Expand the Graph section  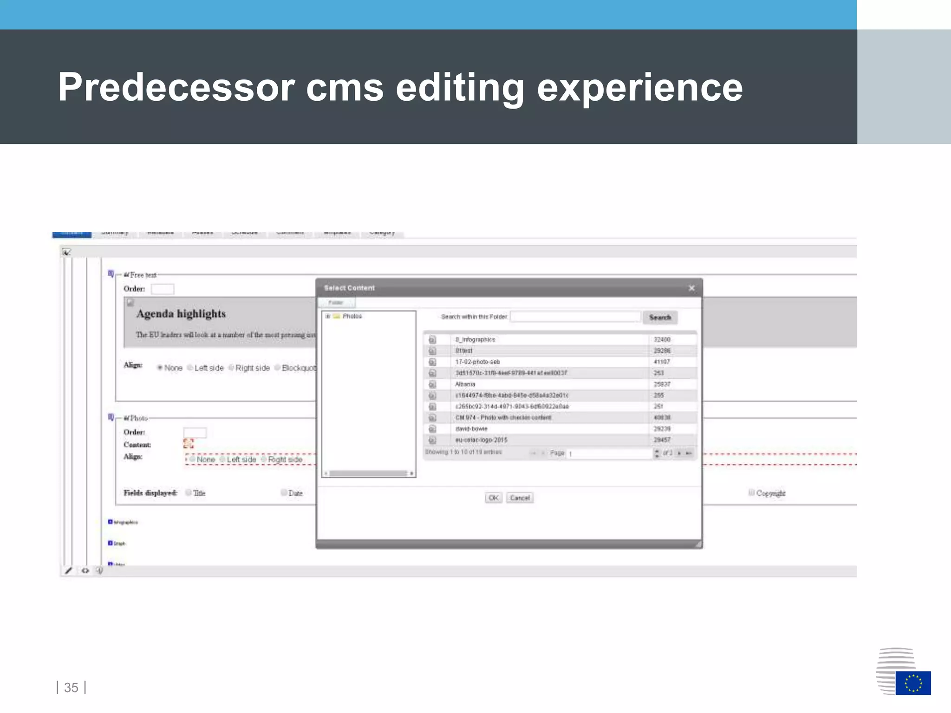pos(111,543)
